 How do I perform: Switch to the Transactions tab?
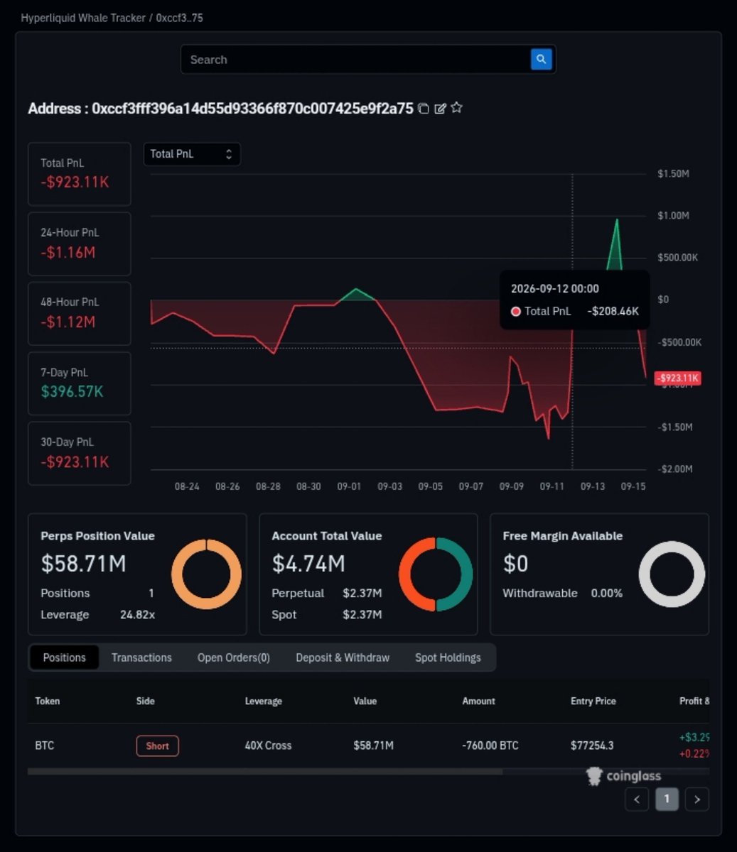pyautogui.click(x=141, y=657)
